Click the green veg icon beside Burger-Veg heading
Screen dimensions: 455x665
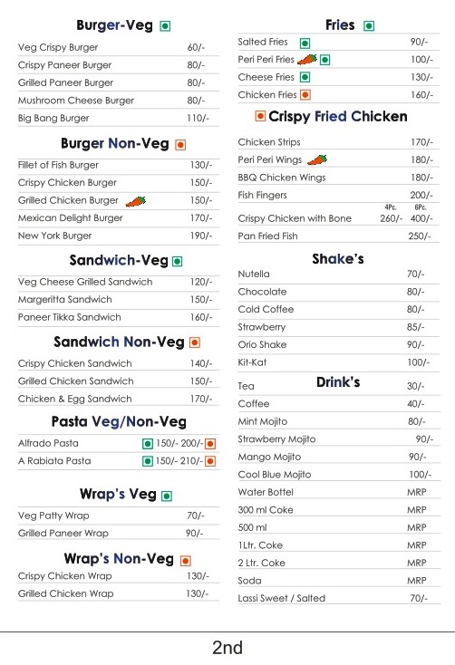click(165, 26)
